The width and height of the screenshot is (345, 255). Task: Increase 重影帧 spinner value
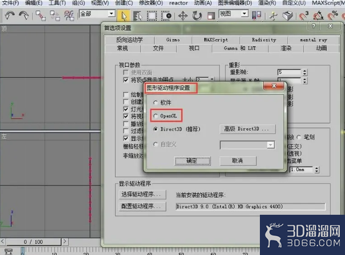pyautogui.click(x=305, y=71)
